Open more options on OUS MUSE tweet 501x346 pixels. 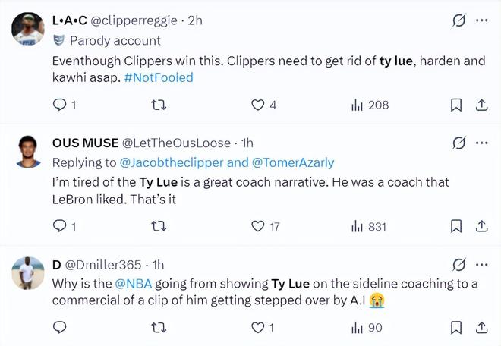[x=481, y=143]
